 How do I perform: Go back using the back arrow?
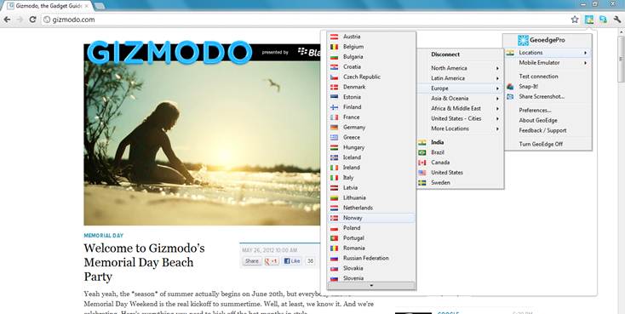(7, 19)
